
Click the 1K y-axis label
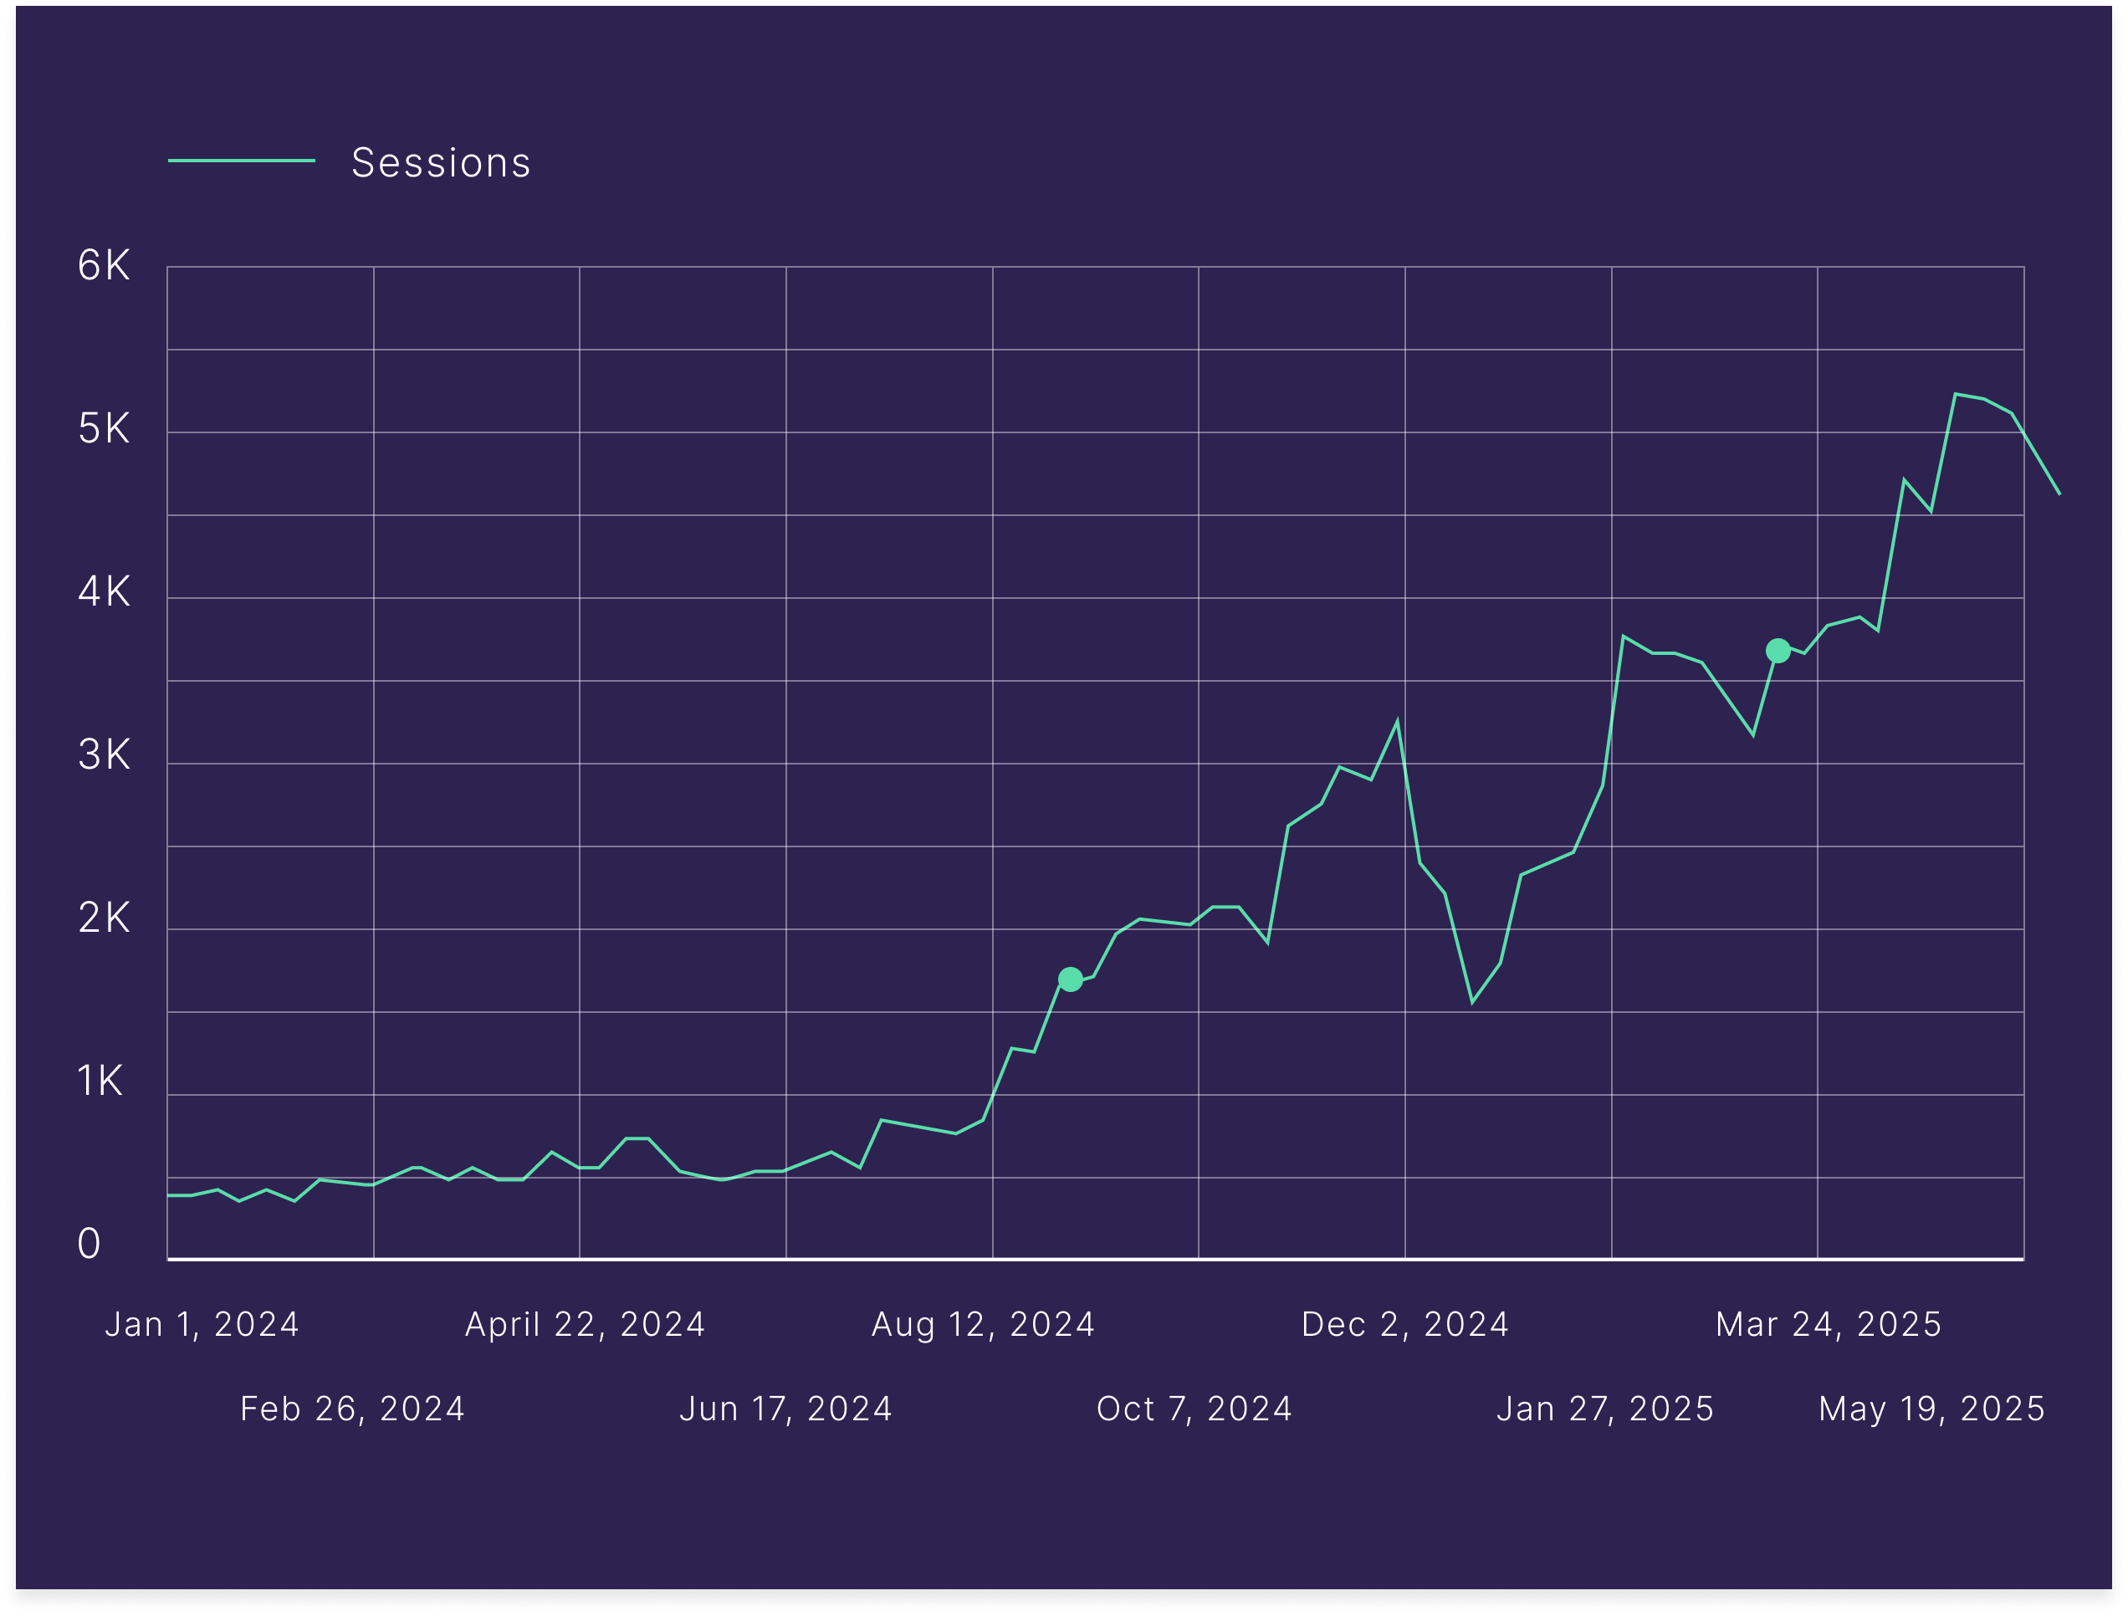[100, 1082]
